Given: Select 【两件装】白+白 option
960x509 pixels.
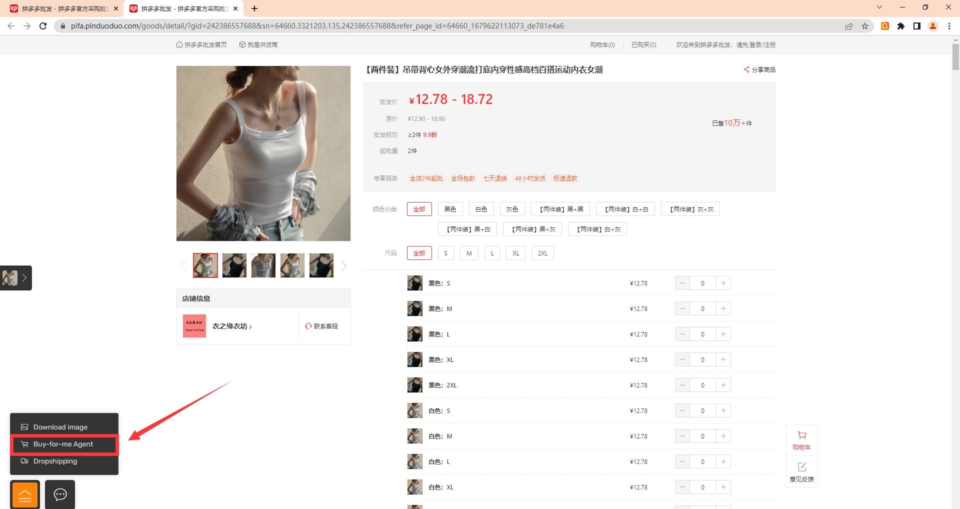Looking at the screenshot, I should click(x=625, y=209).
